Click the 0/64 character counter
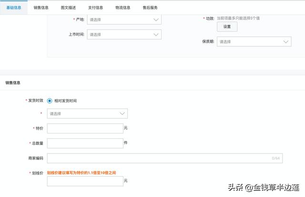This screenshot has height=197, width=305. pyautogui.click(x=275, y=158)
